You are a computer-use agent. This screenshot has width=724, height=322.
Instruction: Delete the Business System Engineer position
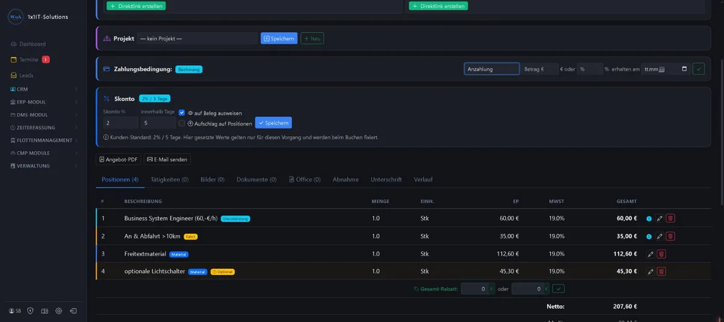[670, 219]
